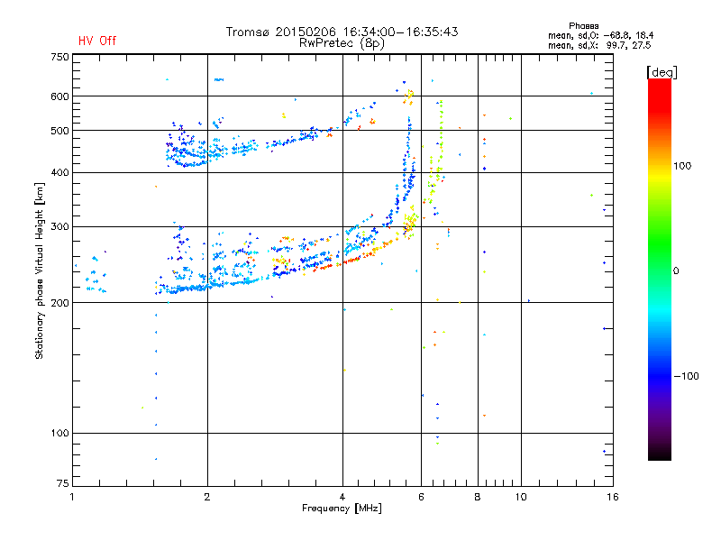
Task: Click the 'Stationary phase Virtual Height [km]' axis title
Action: (40, 270)
